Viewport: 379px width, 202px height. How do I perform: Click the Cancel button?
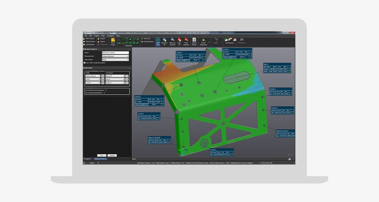[112, 155]
